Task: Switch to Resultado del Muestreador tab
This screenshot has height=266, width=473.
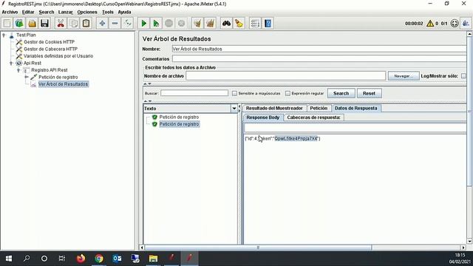Action: click(x=274, y=109)
